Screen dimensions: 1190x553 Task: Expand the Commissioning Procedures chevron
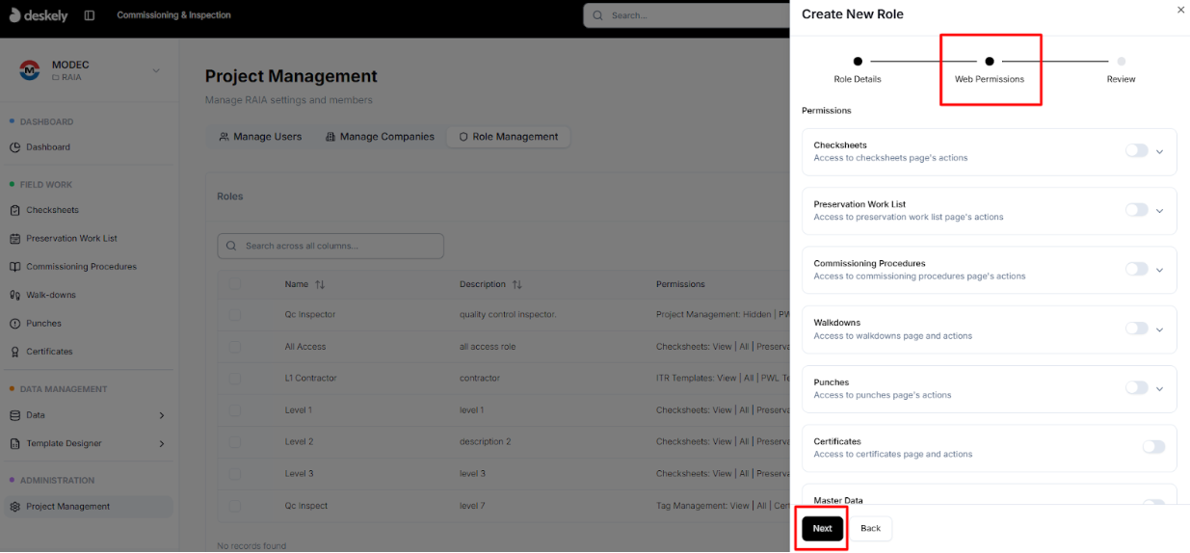tap(1160, 271)
